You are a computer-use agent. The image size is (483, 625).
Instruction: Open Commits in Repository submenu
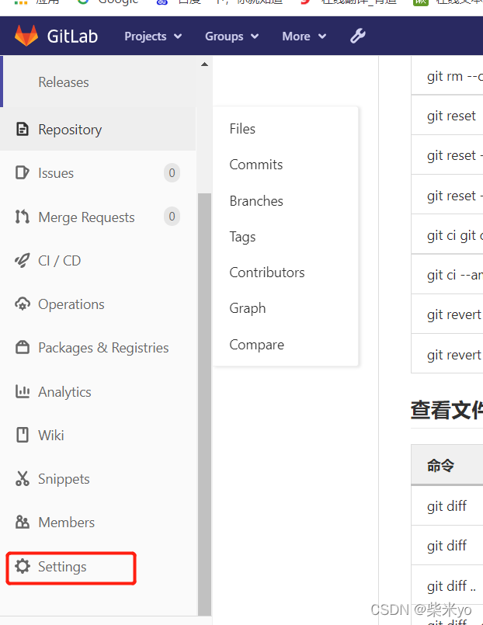tap(256, 165)
